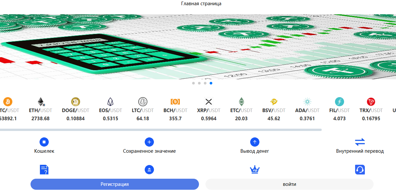Screen dimensions: 396x193
Task: Select the XRP/USDT coin icon
Action: coord(208,102)
